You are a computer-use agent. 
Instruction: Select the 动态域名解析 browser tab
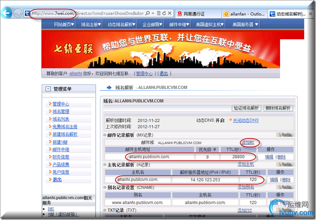coord(288,14)
